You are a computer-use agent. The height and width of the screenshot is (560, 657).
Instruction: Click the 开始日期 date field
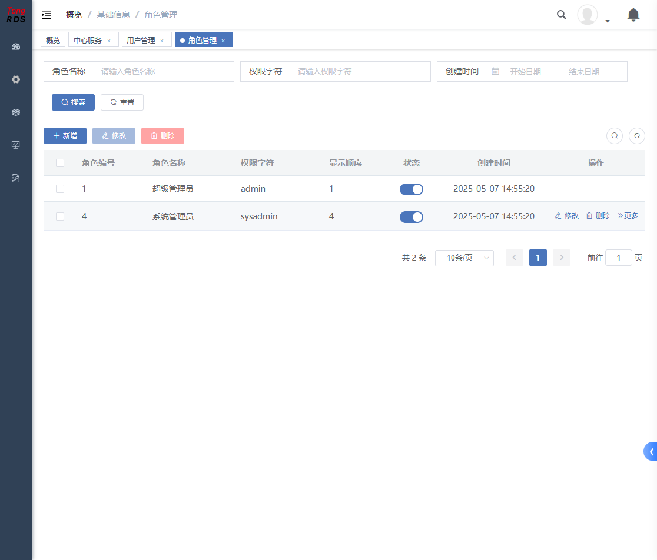click(x=526, y=72)
